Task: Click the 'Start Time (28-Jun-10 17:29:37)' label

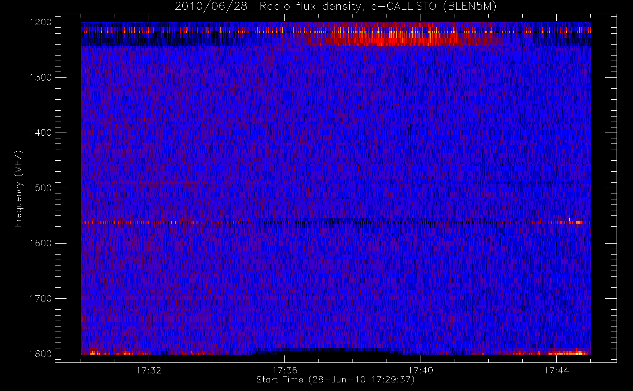Action: click(x=335, y=380)
